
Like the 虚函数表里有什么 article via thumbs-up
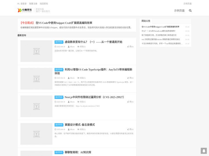[x=128, y=47]
